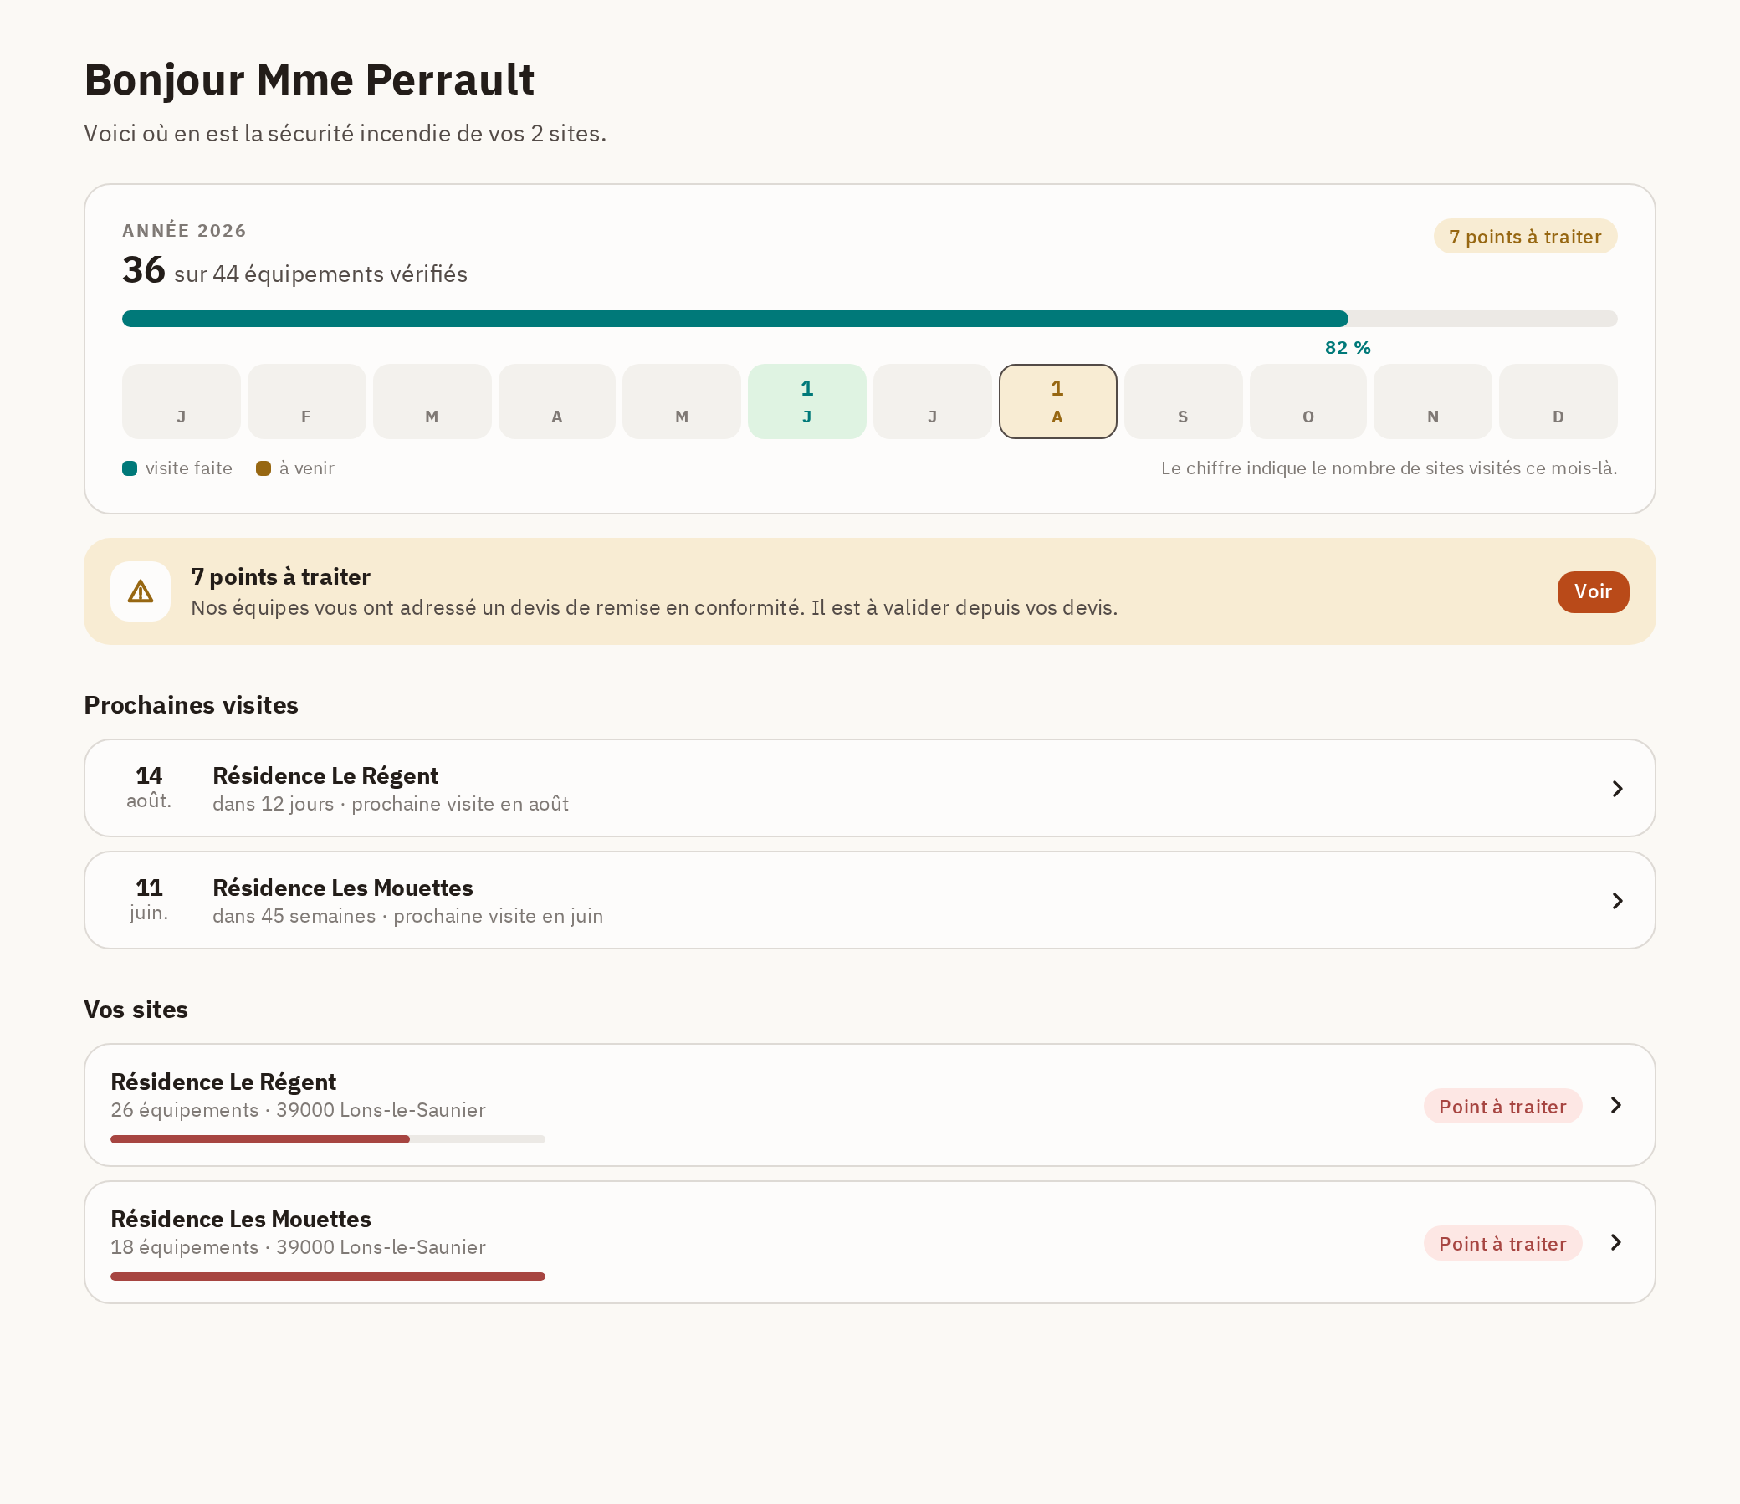The width and height of the screenshot is (1740, 1504).
Task: Open Résidence Les Mouettes visit chevron
Action: (1616, 900)
